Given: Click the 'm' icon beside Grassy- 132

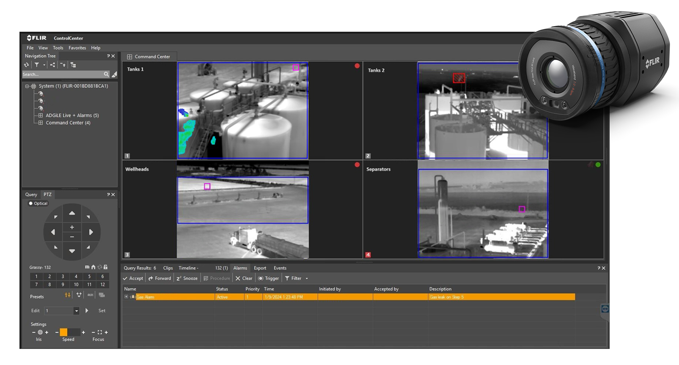Looking at the screenshot, I should 87,267.
